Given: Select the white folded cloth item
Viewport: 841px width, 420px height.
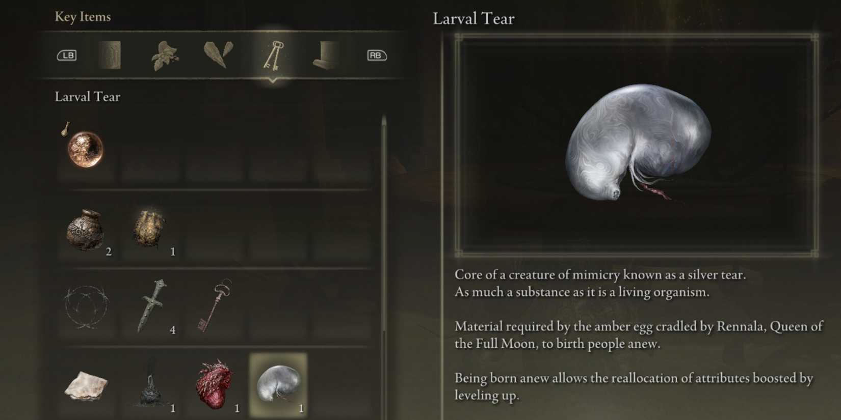Looking at the screenshot, I should coord(86,385).
